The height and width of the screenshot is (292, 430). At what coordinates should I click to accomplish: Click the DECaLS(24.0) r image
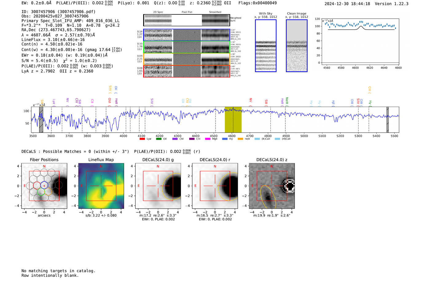coord(215,186)
